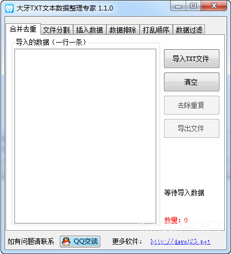Select the 插入数据 tab

pos(90,30)
